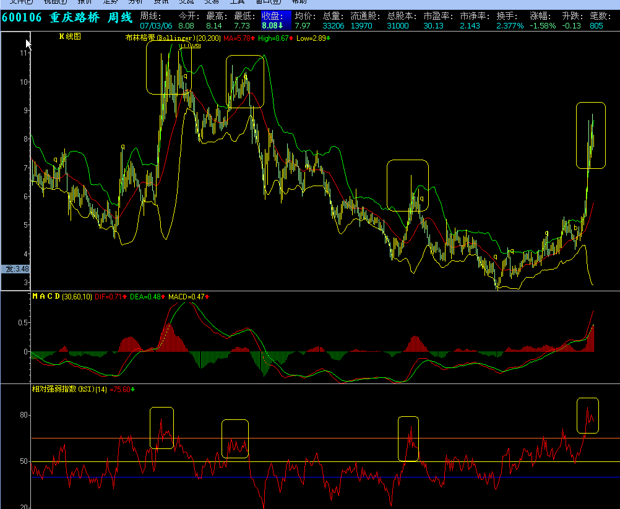Click the 换手 value 2.377%
The width and height of the screenshot is (620, 509).
tap(510, 26)
